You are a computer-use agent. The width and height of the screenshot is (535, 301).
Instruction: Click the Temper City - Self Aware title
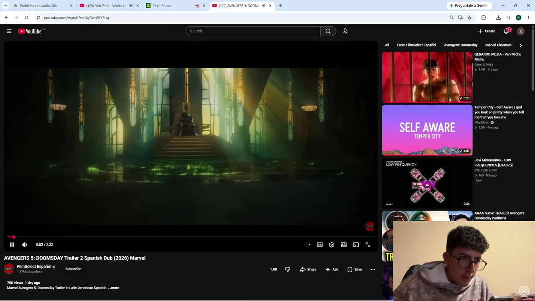pos(499,112)
